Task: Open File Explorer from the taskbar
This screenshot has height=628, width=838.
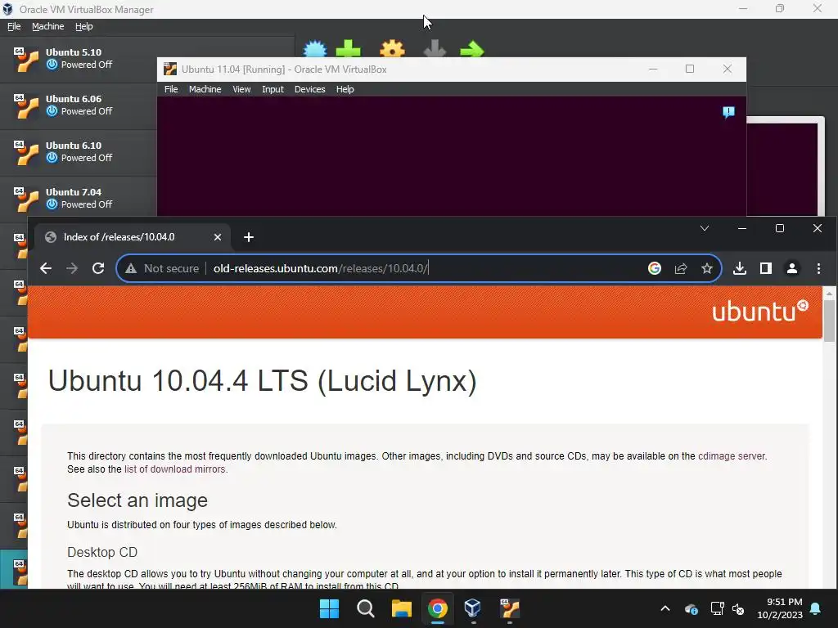Action: point(401,608)
